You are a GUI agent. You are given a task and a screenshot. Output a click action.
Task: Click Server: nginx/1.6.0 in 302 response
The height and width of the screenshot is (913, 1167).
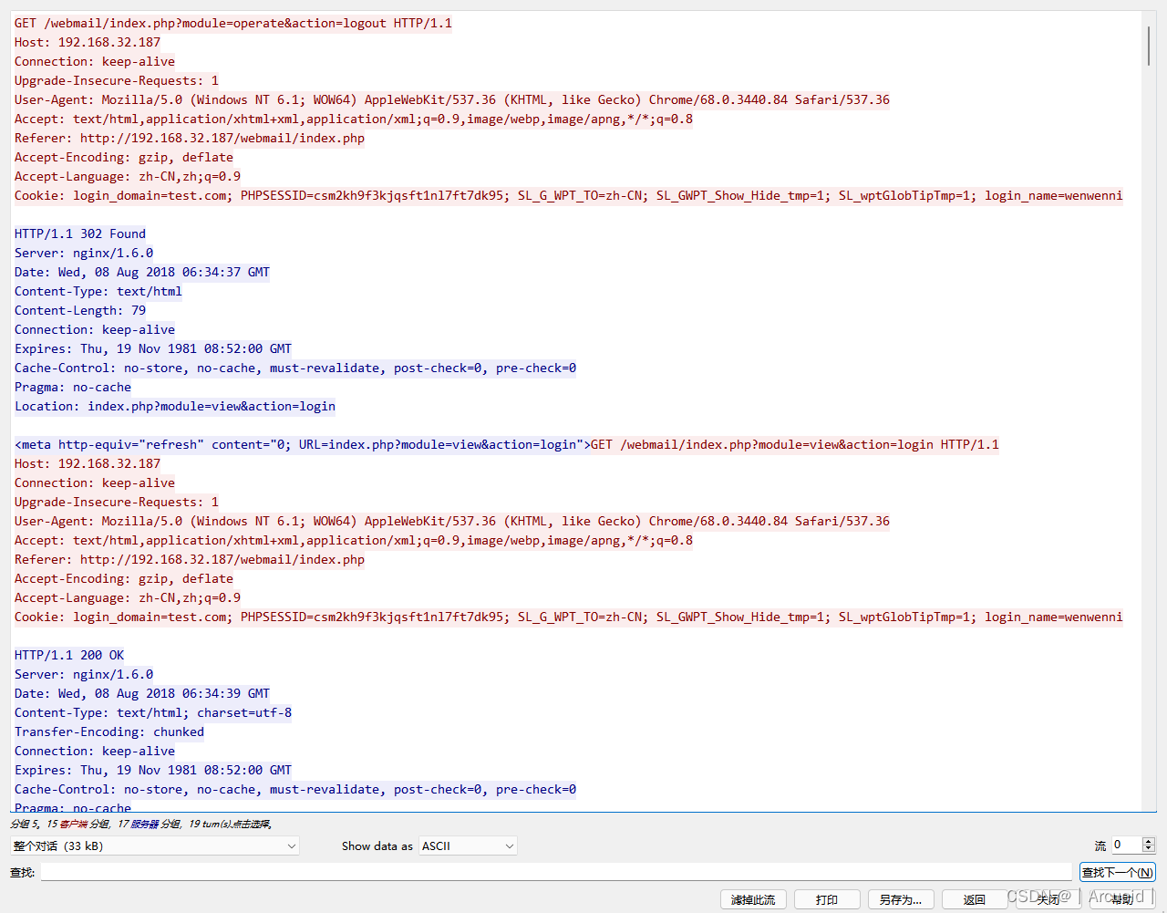tap(84, 253)
